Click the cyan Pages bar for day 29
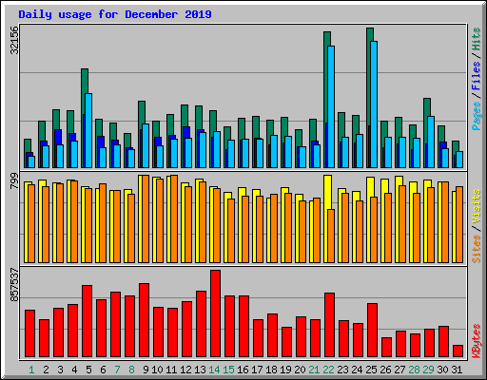The width and height of the screenshot is (487, 380). pyautogui.click(x=431, y=142)
